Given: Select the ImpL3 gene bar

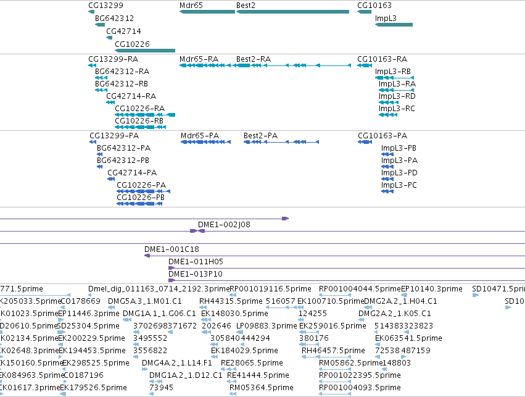Looking at the screenshot, I should 394,25.
